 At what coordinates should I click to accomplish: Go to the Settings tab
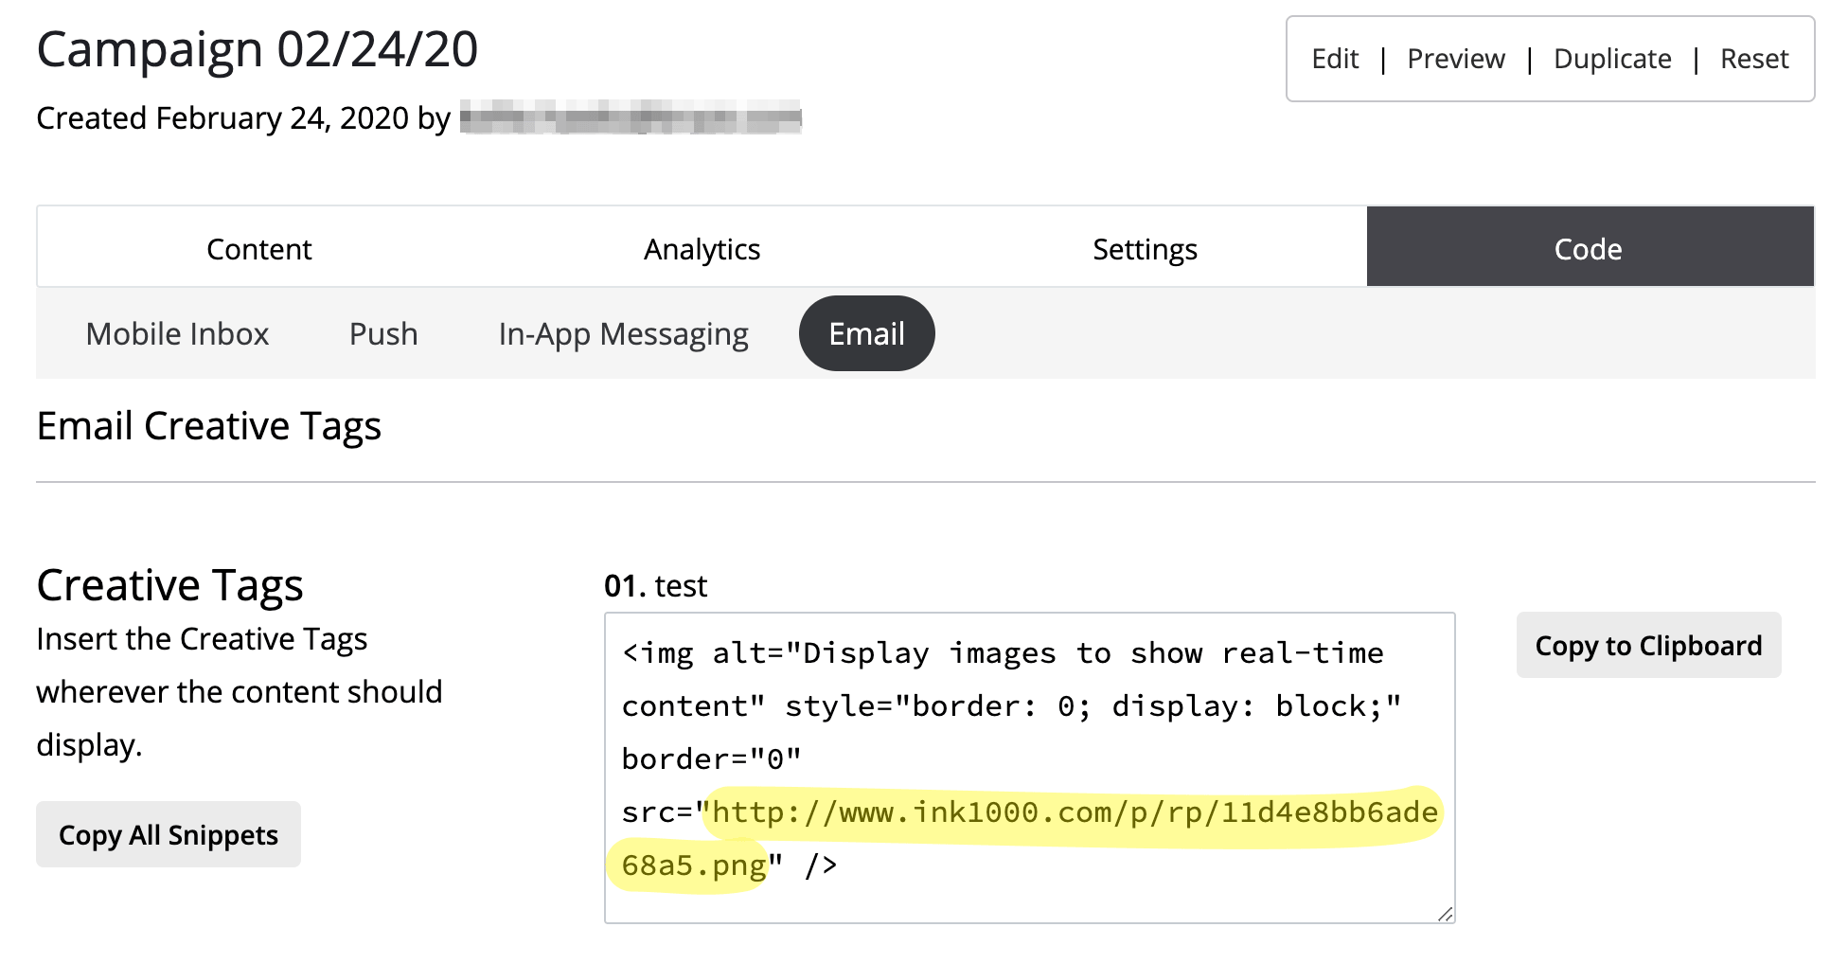pos(1145,249)
